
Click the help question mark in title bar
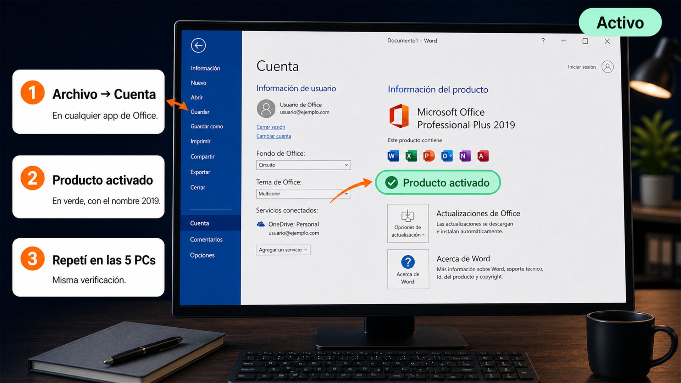pos(543,41)
